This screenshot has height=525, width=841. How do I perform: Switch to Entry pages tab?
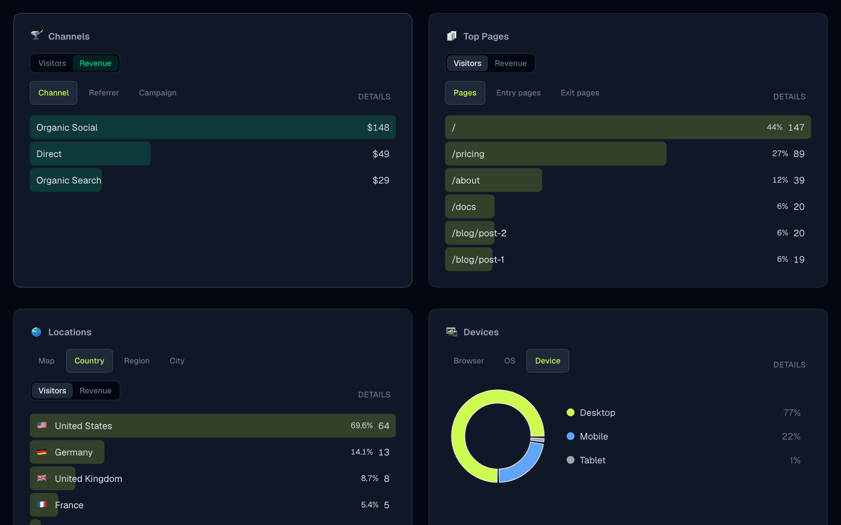518,93
